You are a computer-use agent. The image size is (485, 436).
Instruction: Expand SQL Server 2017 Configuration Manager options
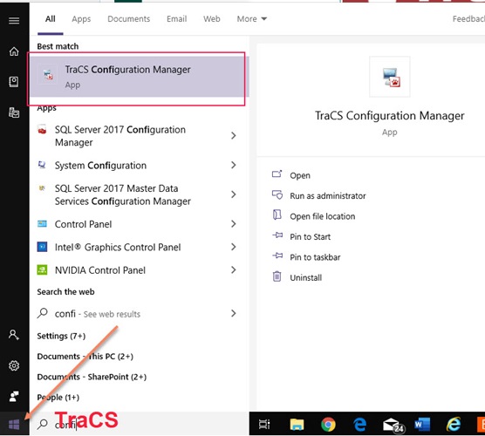tap(234, 136)
